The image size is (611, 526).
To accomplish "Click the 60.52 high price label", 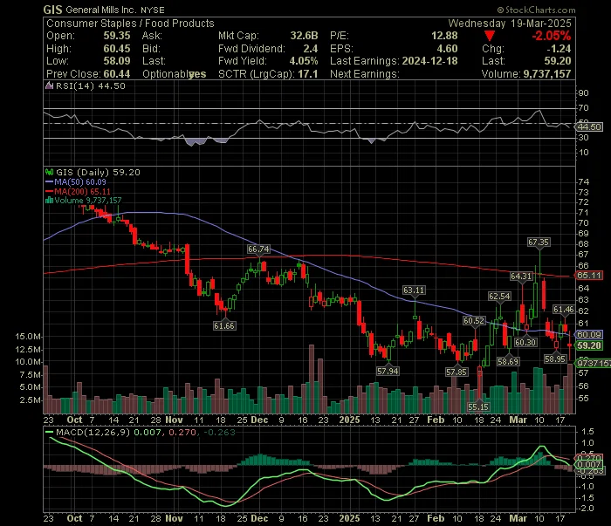I will pyautogui.click(x=474, y=321).
